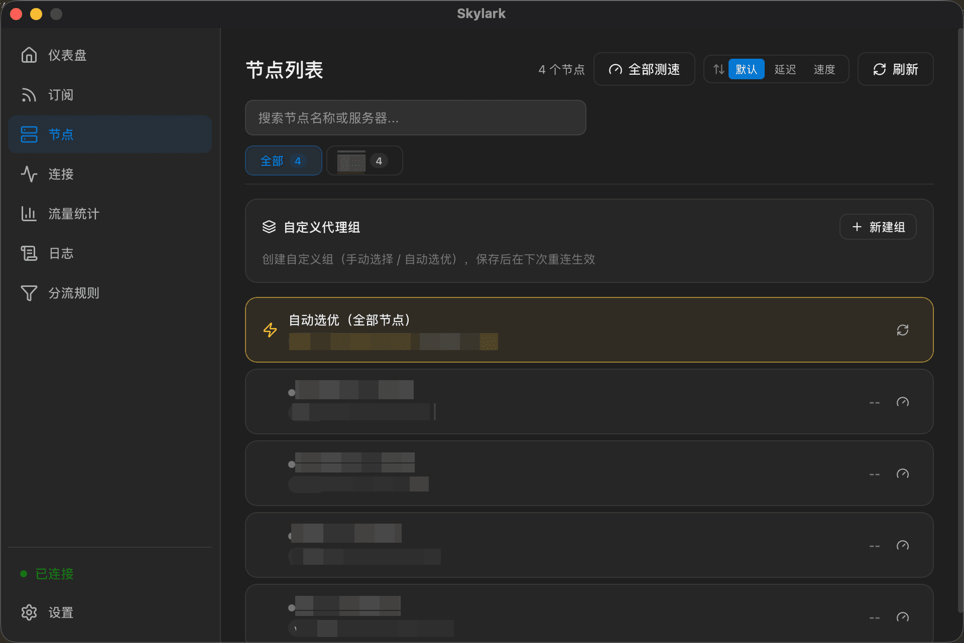
Task: Sort nodes by 默认 order
Action: [746, 69]
